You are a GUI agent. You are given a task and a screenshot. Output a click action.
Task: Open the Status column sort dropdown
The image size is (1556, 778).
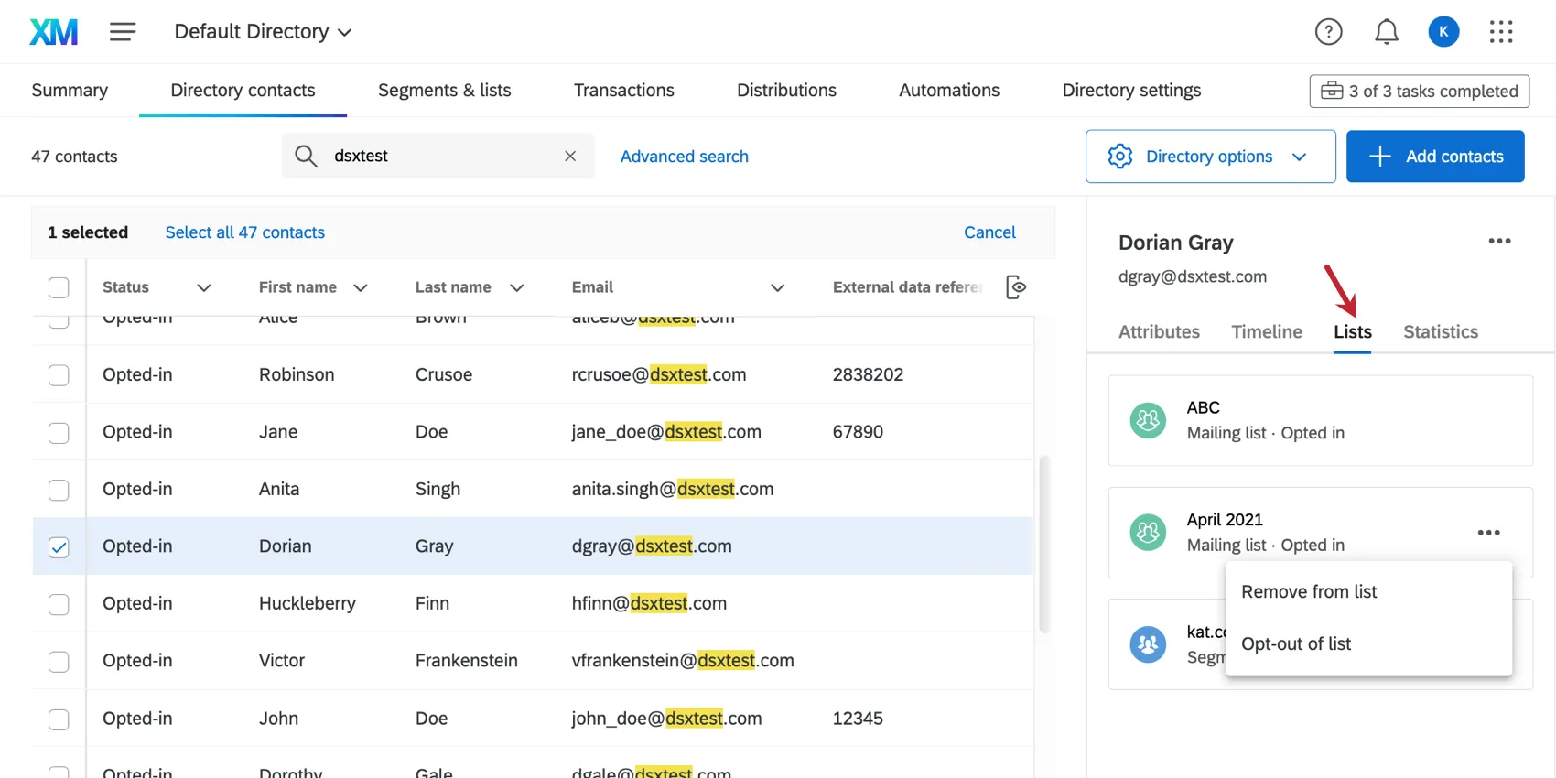point(204,287)
